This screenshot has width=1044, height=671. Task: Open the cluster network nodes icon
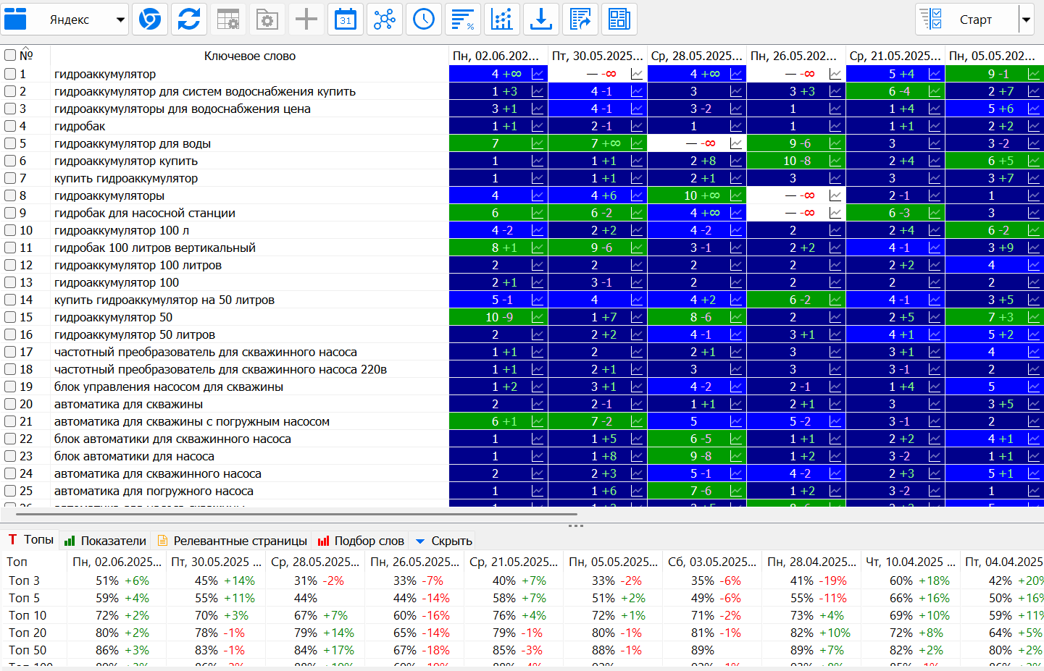[x=385, y=20]
